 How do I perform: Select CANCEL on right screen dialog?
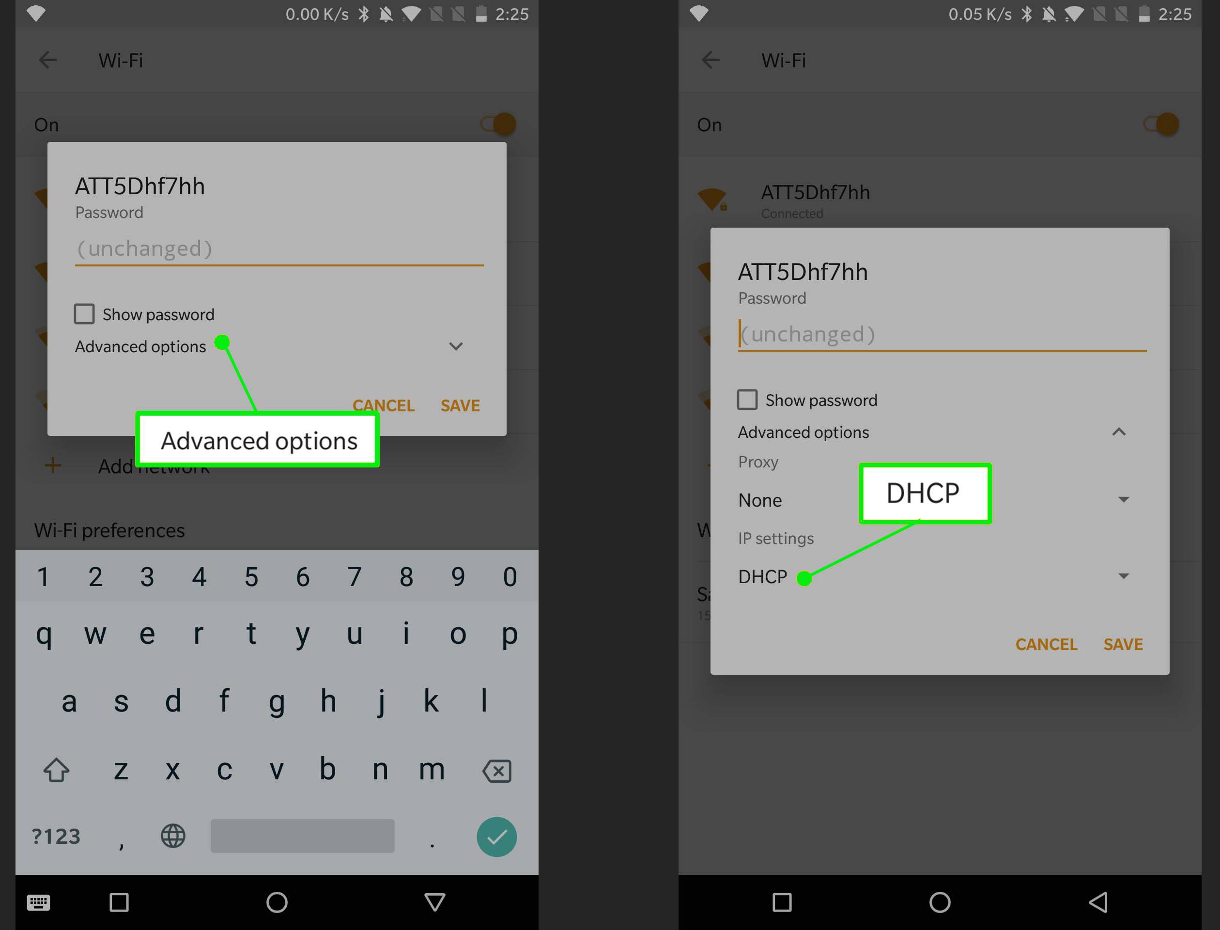(x=1046, y=643)
